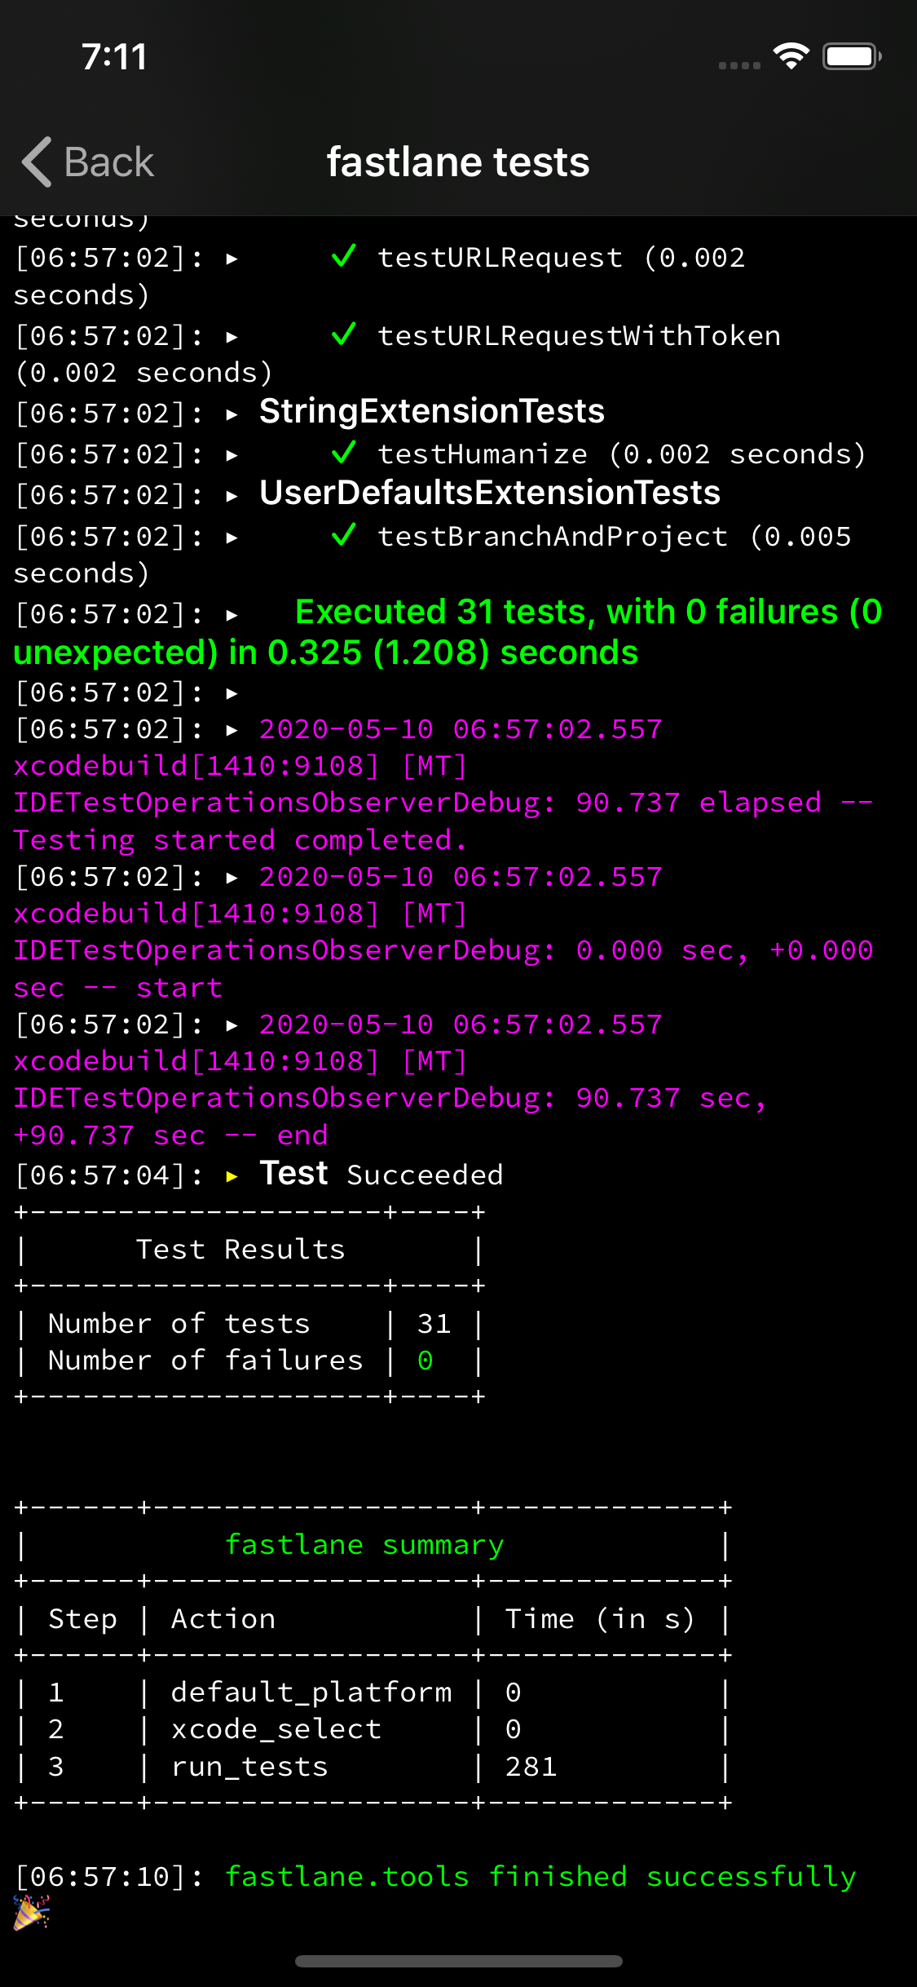Tap the testBranchAndProject log text
This screenshot has height=1987, width=917.
pyautogui.click(x=553, y=536)
